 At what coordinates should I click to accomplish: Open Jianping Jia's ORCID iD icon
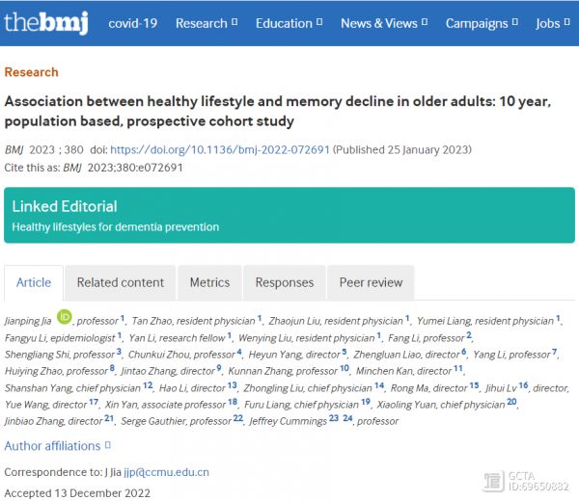click(65, 317)
